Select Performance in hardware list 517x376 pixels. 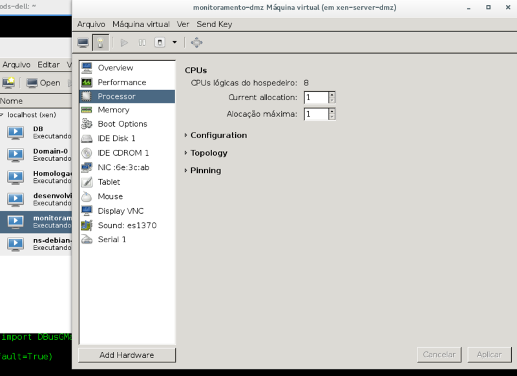point(127,83)
